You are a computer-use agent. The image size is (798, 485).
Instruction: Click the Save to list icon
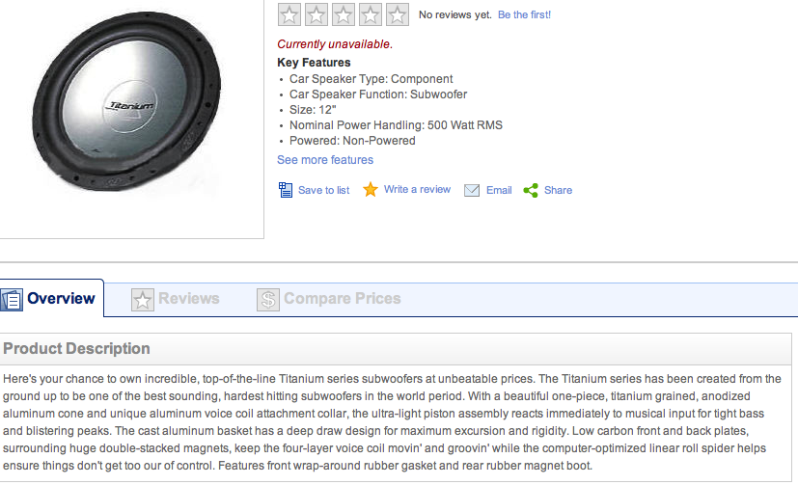pyautogui.click(x=286, y=190)
